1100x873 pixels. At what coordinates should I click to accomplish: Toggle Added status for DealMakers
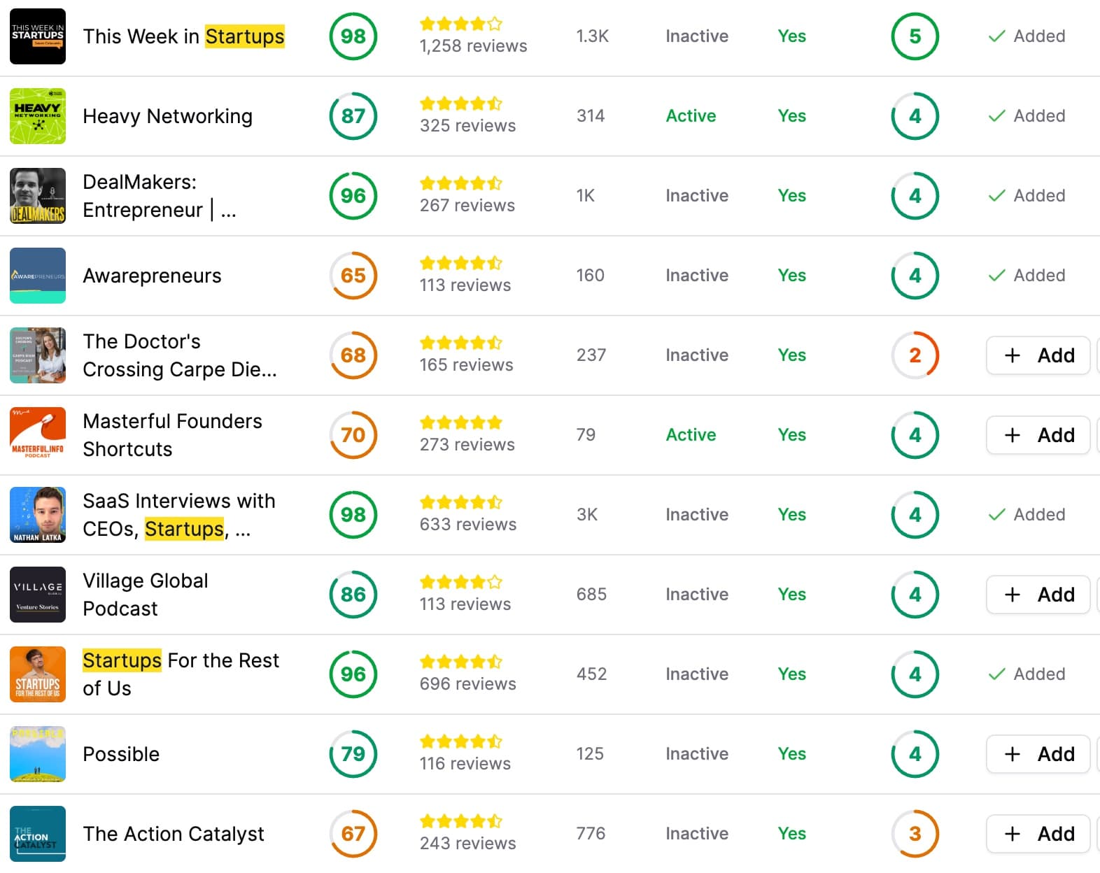click(1027, 196)
